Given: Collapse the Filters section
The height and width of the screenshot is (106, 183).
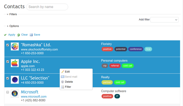Looking at the screenshot, I should 8,14.
